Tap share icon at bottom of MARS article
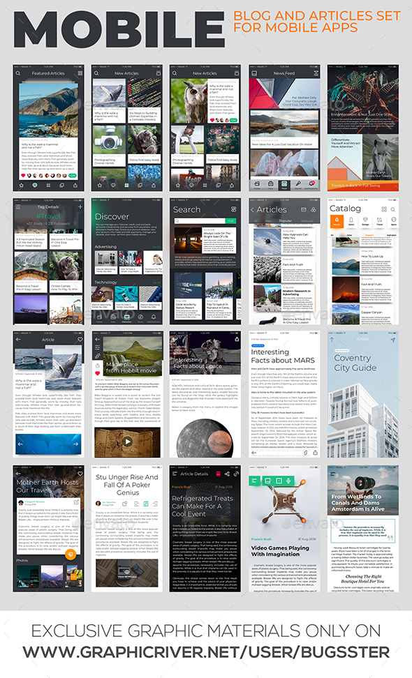 click(x=315, y=452)
